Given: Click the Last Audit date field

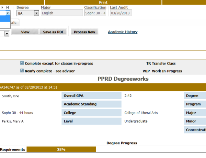Looking at the screenshot, I should pyautogui.click(x=120, y=13).
